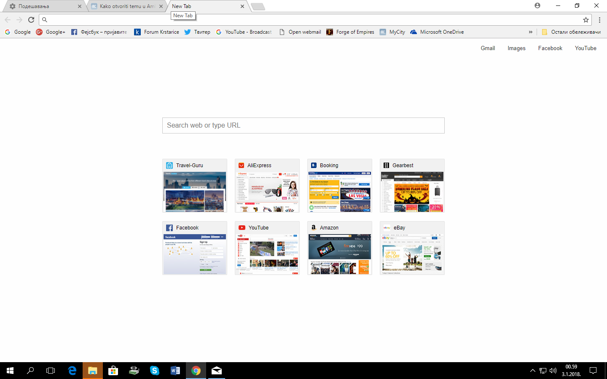Open the Фејсбук – пријавите bookmark

click(x=99, y=32)
